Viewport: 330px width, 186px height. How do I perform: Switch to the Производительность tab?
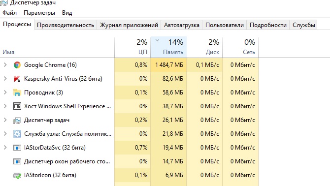pos(66,25)
